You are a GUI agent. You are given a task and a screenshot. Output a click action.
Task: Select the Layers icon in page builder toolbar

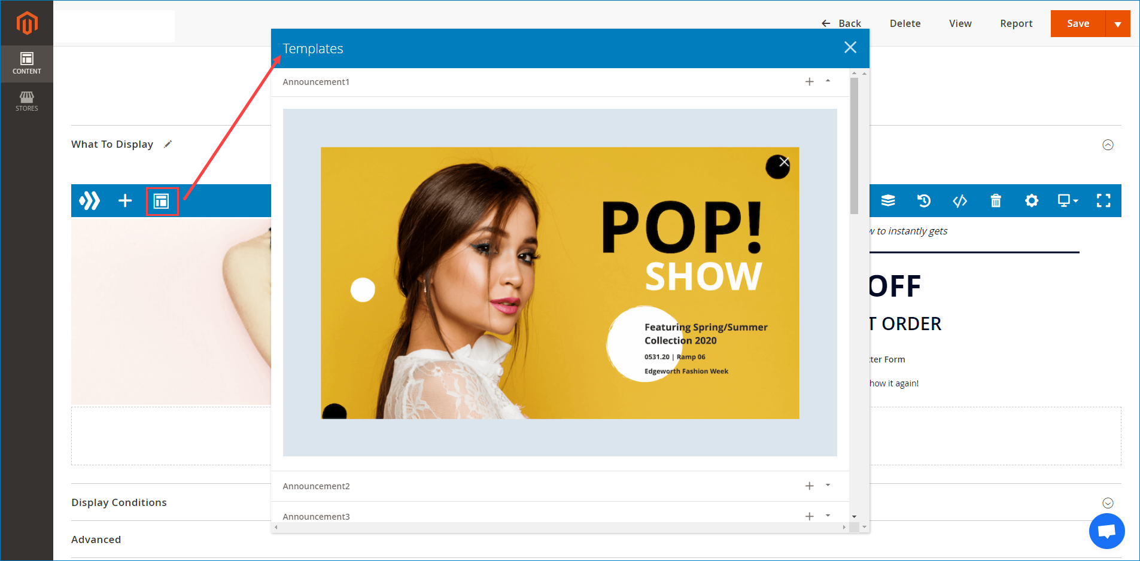click(888, 200)
